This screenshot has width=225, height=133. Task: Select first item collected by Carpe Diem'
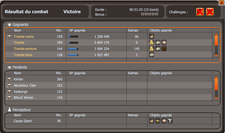pyautogui.click(x=151, y=121)
